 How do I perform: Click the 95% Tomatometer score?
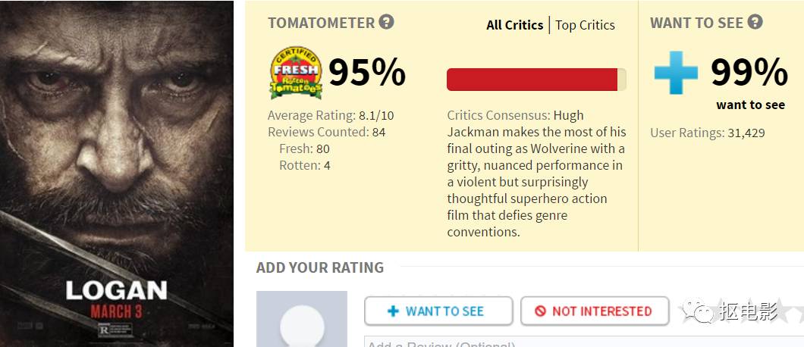pyautogui.click(x=367, y=73)
